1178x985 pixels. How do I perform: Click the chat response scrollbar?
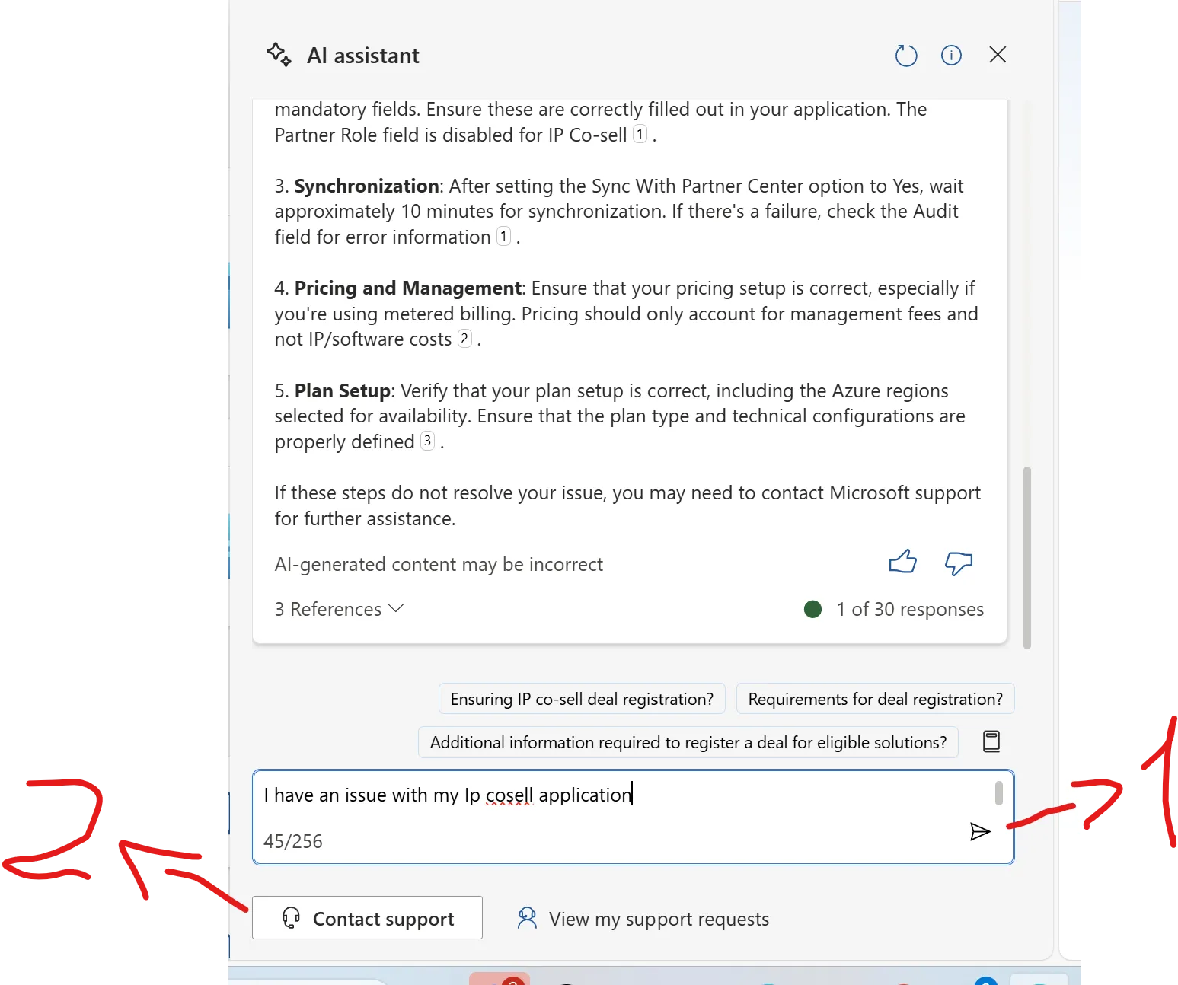pos(1027,557)
